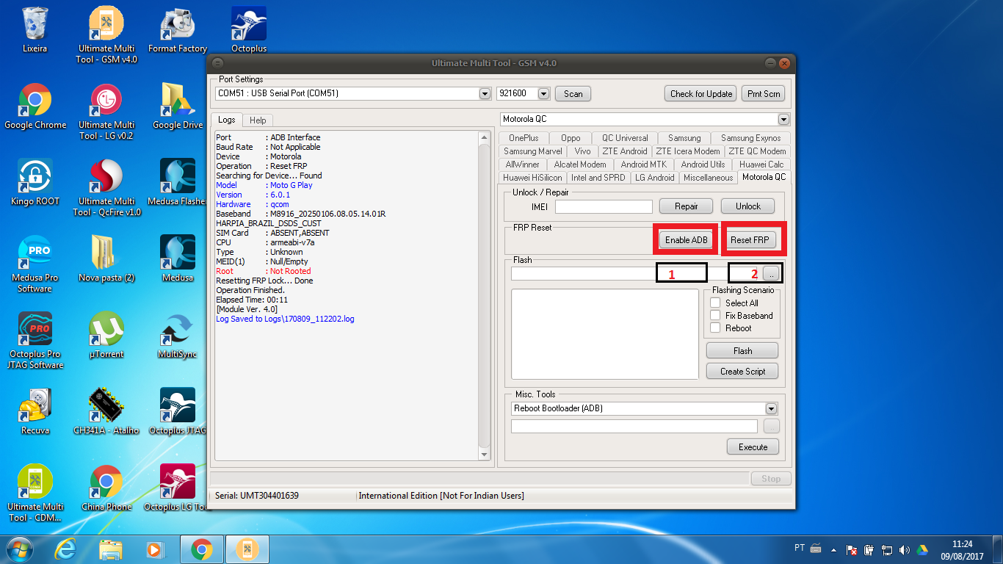The width and height of the screenshot is (1003, 564).
Task: Switch to Chrome in the taskbar
Action: pos(202,549)
